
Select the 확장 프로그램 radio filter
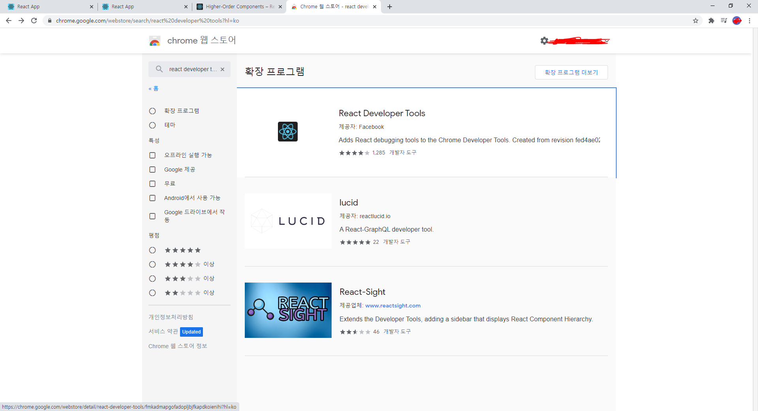152,111
